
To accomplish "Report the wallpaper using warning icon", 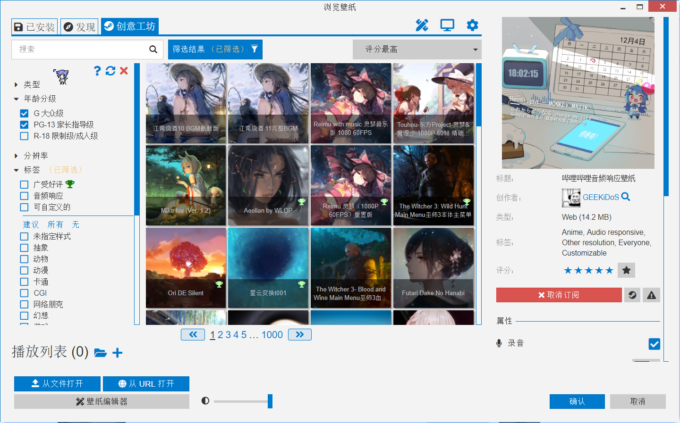I will click(651, 295).
